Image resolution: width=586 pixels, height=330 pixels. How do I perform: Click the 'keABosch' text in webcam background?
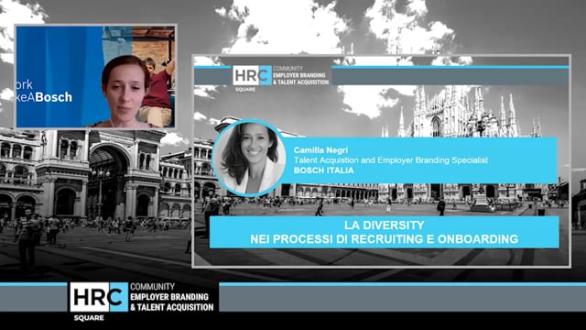coord(44,97)
